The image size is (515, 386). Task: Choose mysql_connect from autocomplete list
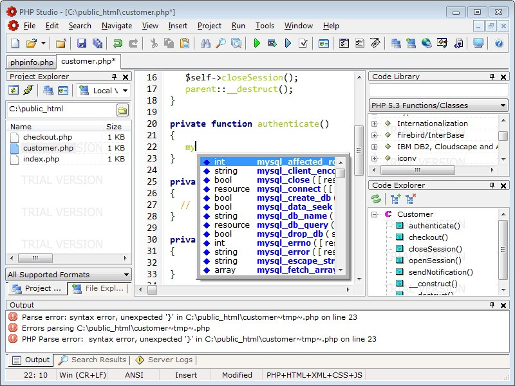coord(268,189)
